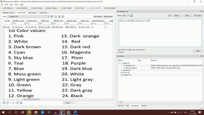Click the filter field under talents_tree

71,23
